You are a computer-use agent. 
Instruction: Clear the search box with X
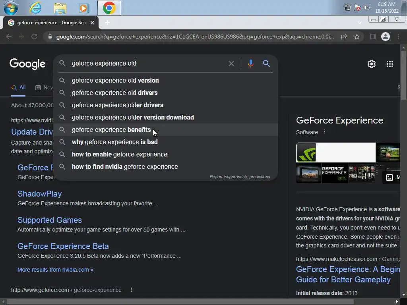[x=231, y=64]
